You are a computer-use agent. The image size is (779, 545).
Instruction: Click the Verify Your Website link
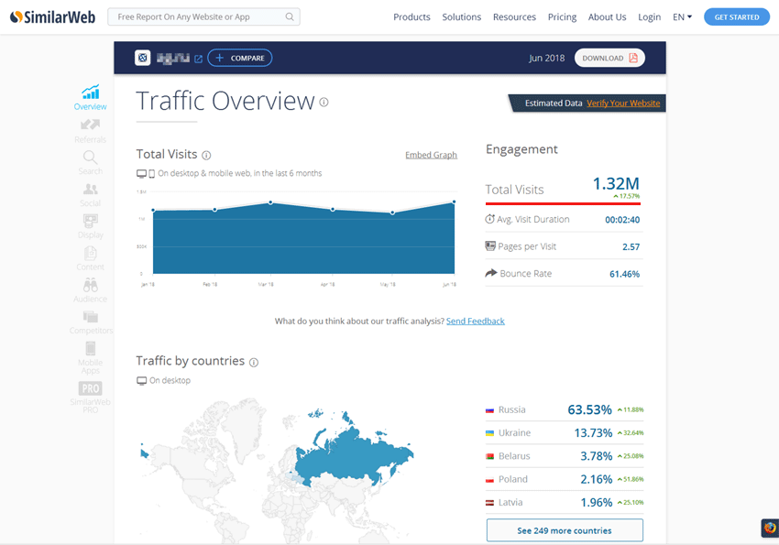tap(623, 104)
